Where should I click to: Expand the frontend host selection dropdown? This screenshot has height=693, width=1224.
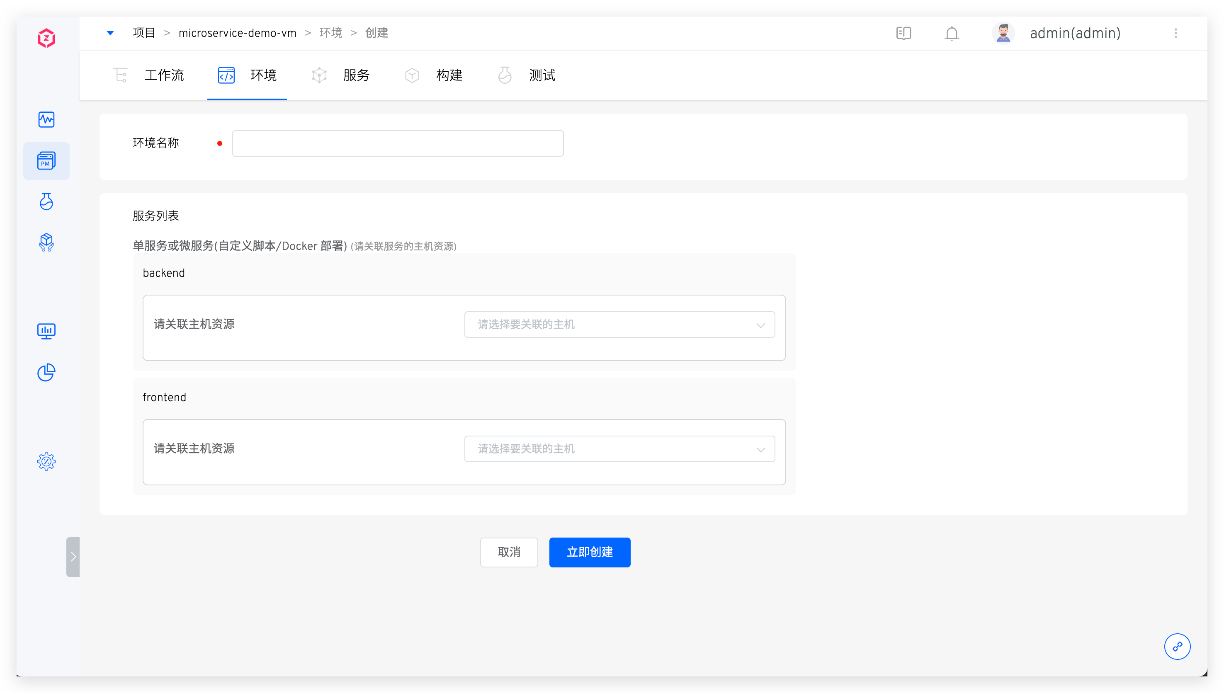point(619,449)
